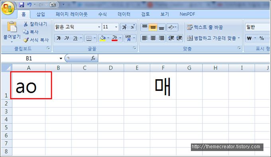Toggle underline 가 formatting
This screenshot has height=157, width=271.
(x=75, y=38)
